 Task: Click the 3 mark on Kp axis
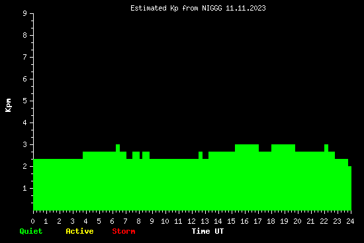[x=25, y=144]
